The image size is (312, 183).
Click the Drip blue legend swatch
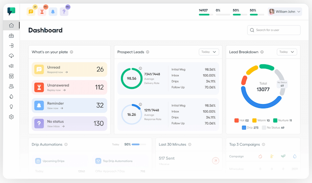pyautogui.click(x=244, y=128)
